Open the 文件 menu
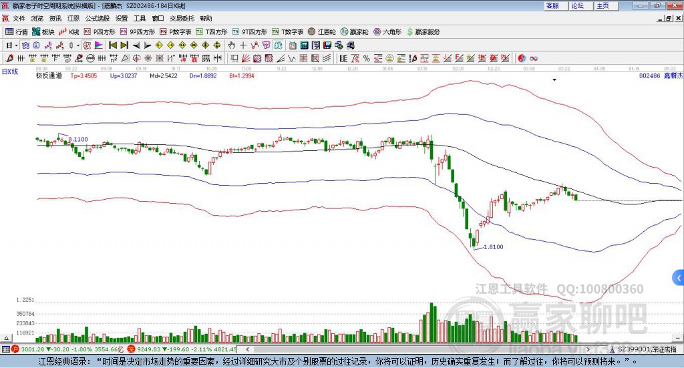Viewport: 684px width, 368px height. coord(19,18)
